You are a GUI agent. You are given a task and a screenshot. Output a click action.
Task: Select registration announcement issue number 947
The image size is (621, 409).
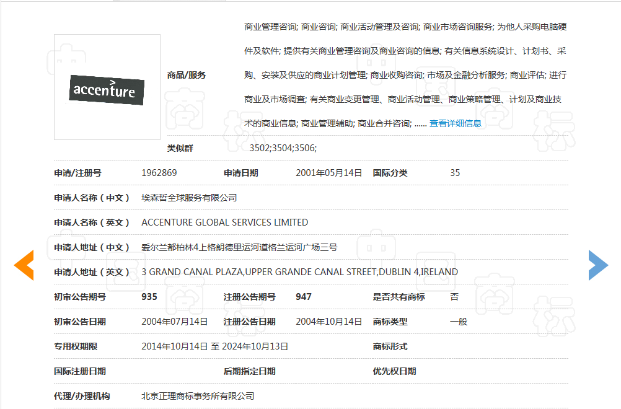pyautogui.click(x=304, y=297)
